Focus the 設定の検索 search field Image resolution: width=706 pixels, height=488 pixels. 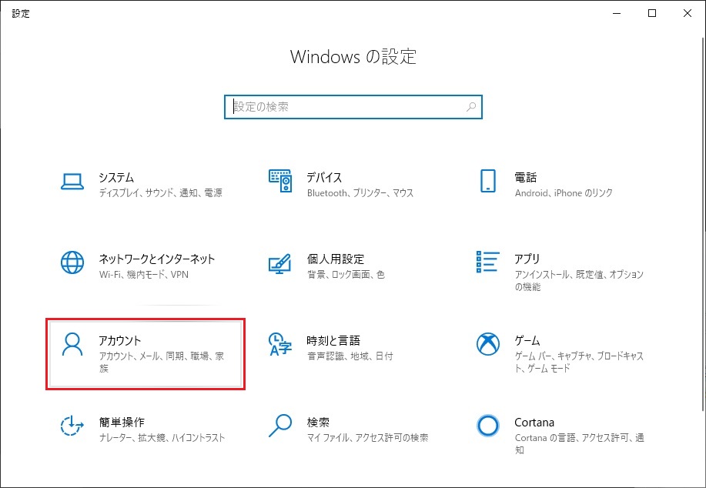tap(353, 107)
